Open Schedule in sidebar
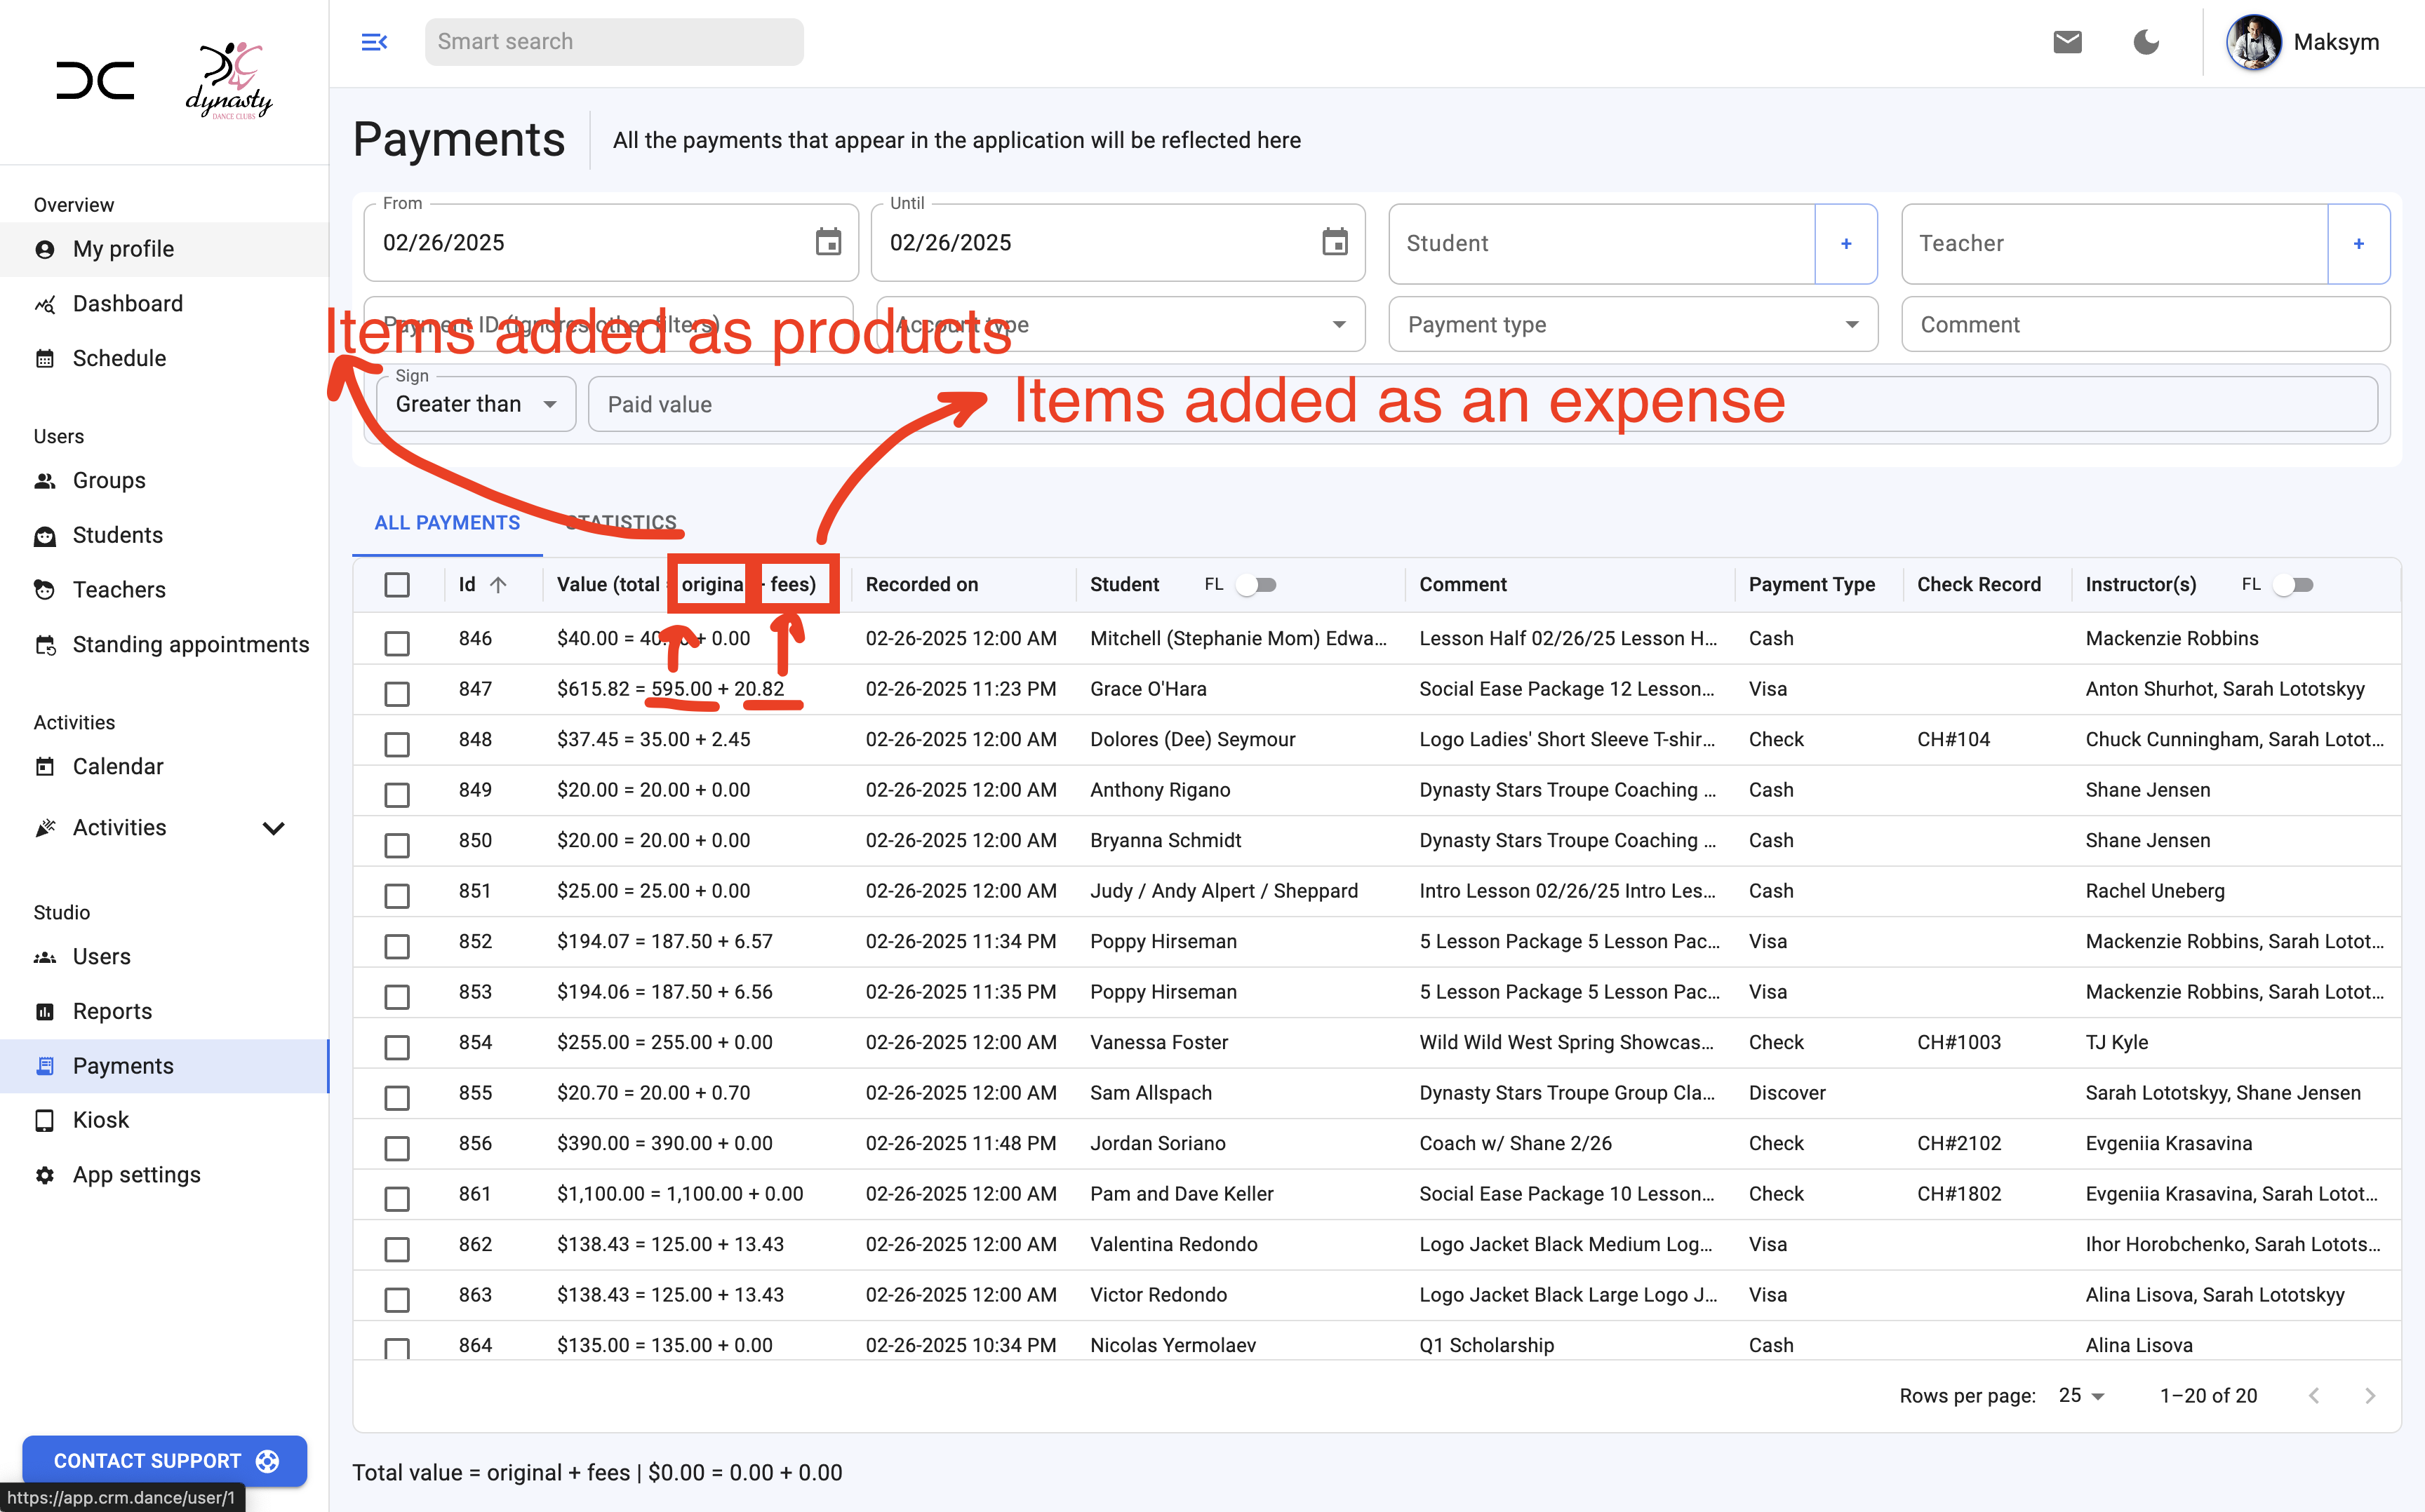 point(164,358)
